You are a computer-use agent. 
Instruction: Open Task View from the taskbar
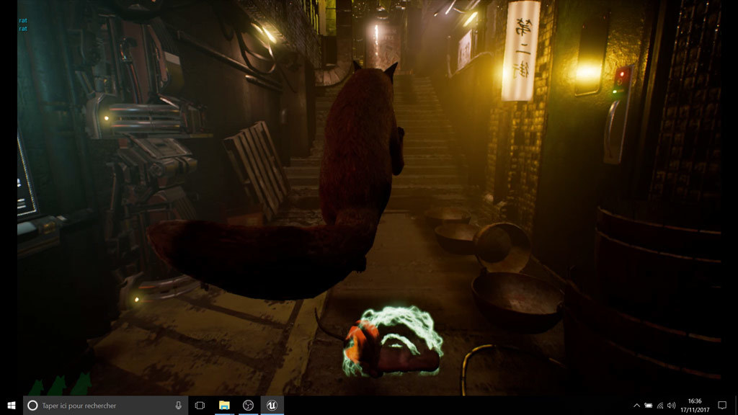point(200,405)
